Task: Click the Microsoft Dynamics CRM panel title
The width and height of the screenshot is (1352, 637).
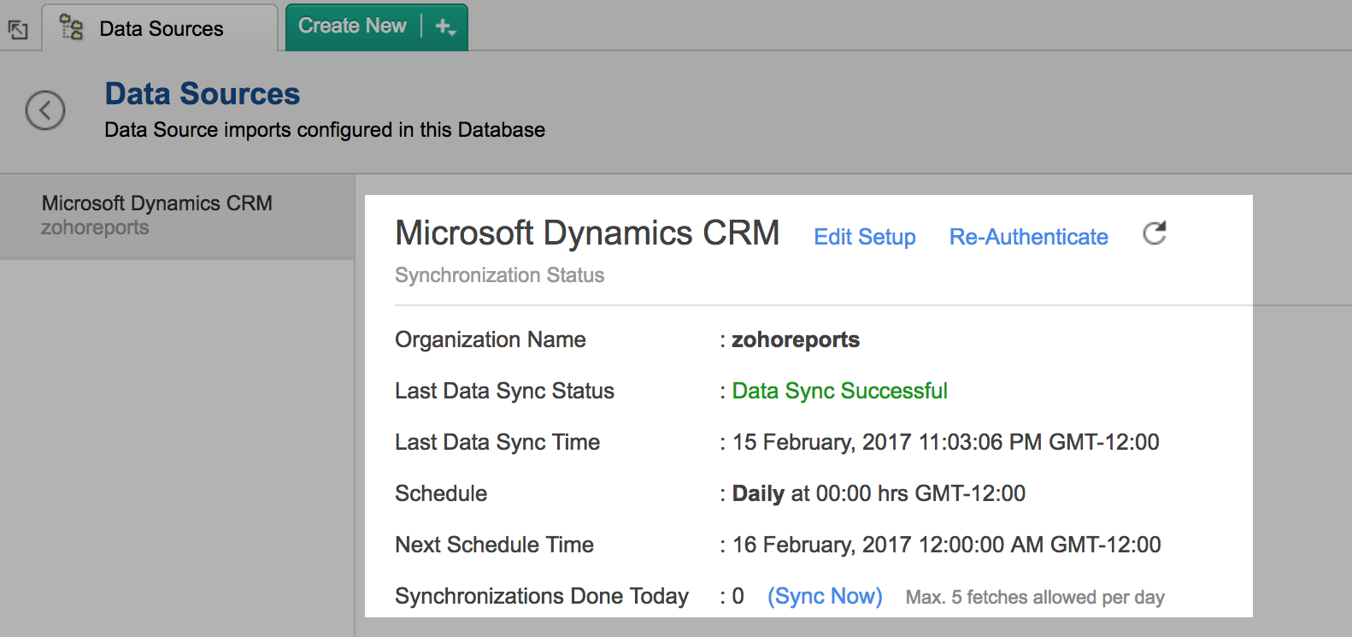Action: [587, 233]
